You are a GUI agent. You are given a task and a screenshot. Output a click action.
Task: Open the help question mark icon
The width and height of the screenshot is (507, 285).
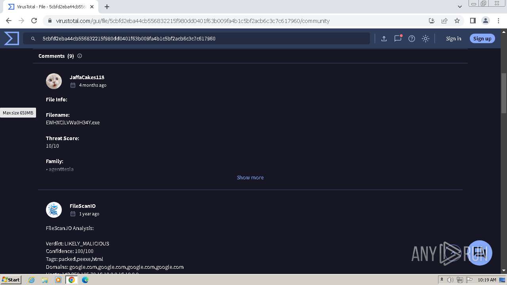coord(412,38)
